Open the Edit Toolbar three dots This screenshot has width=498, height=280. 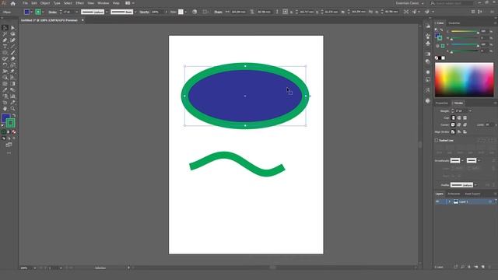point(9,153)
